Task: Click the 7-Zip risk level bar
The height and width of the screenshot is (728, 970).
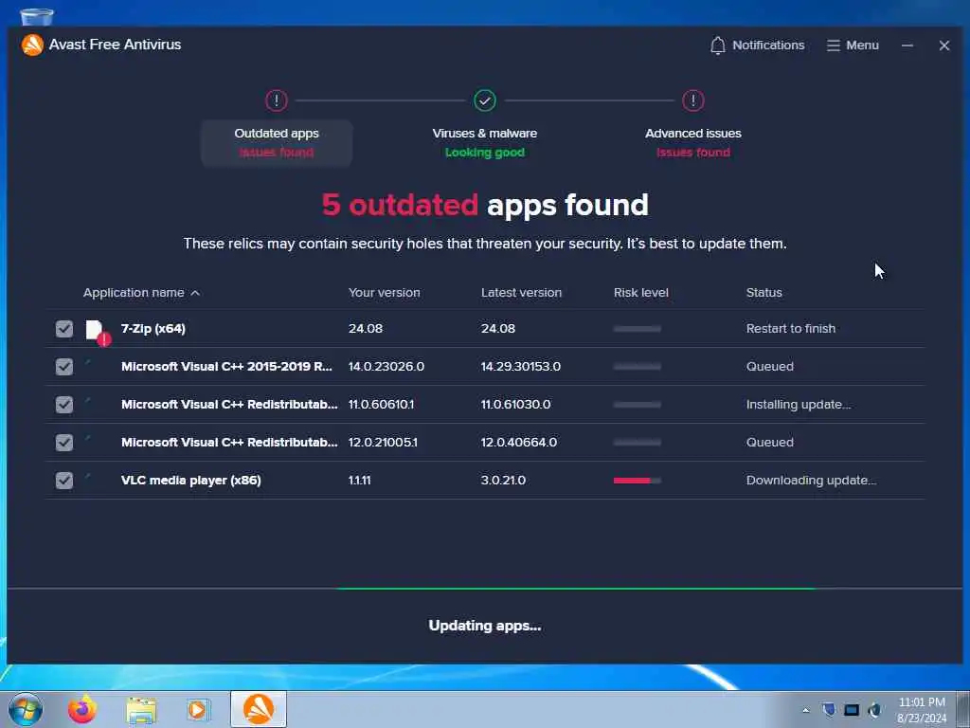Action: point(638,329)
